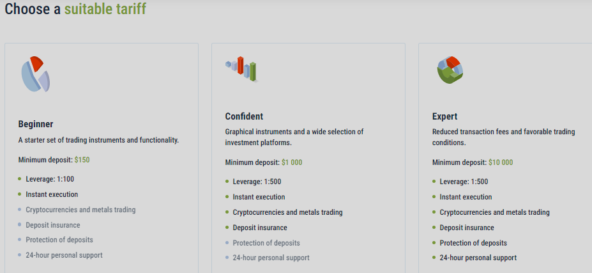Click the Beginner tariff pie chart icon
Screen dimensions: 592x273
[x=35, y=74]
